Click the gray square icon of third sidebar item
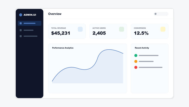Image resolution: width=189 pixels, height=107 pixels. pyautogui.click(x=21, y=36)
